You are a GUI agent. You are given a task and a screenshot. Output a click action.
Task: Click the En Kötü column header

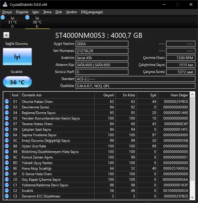126,95
